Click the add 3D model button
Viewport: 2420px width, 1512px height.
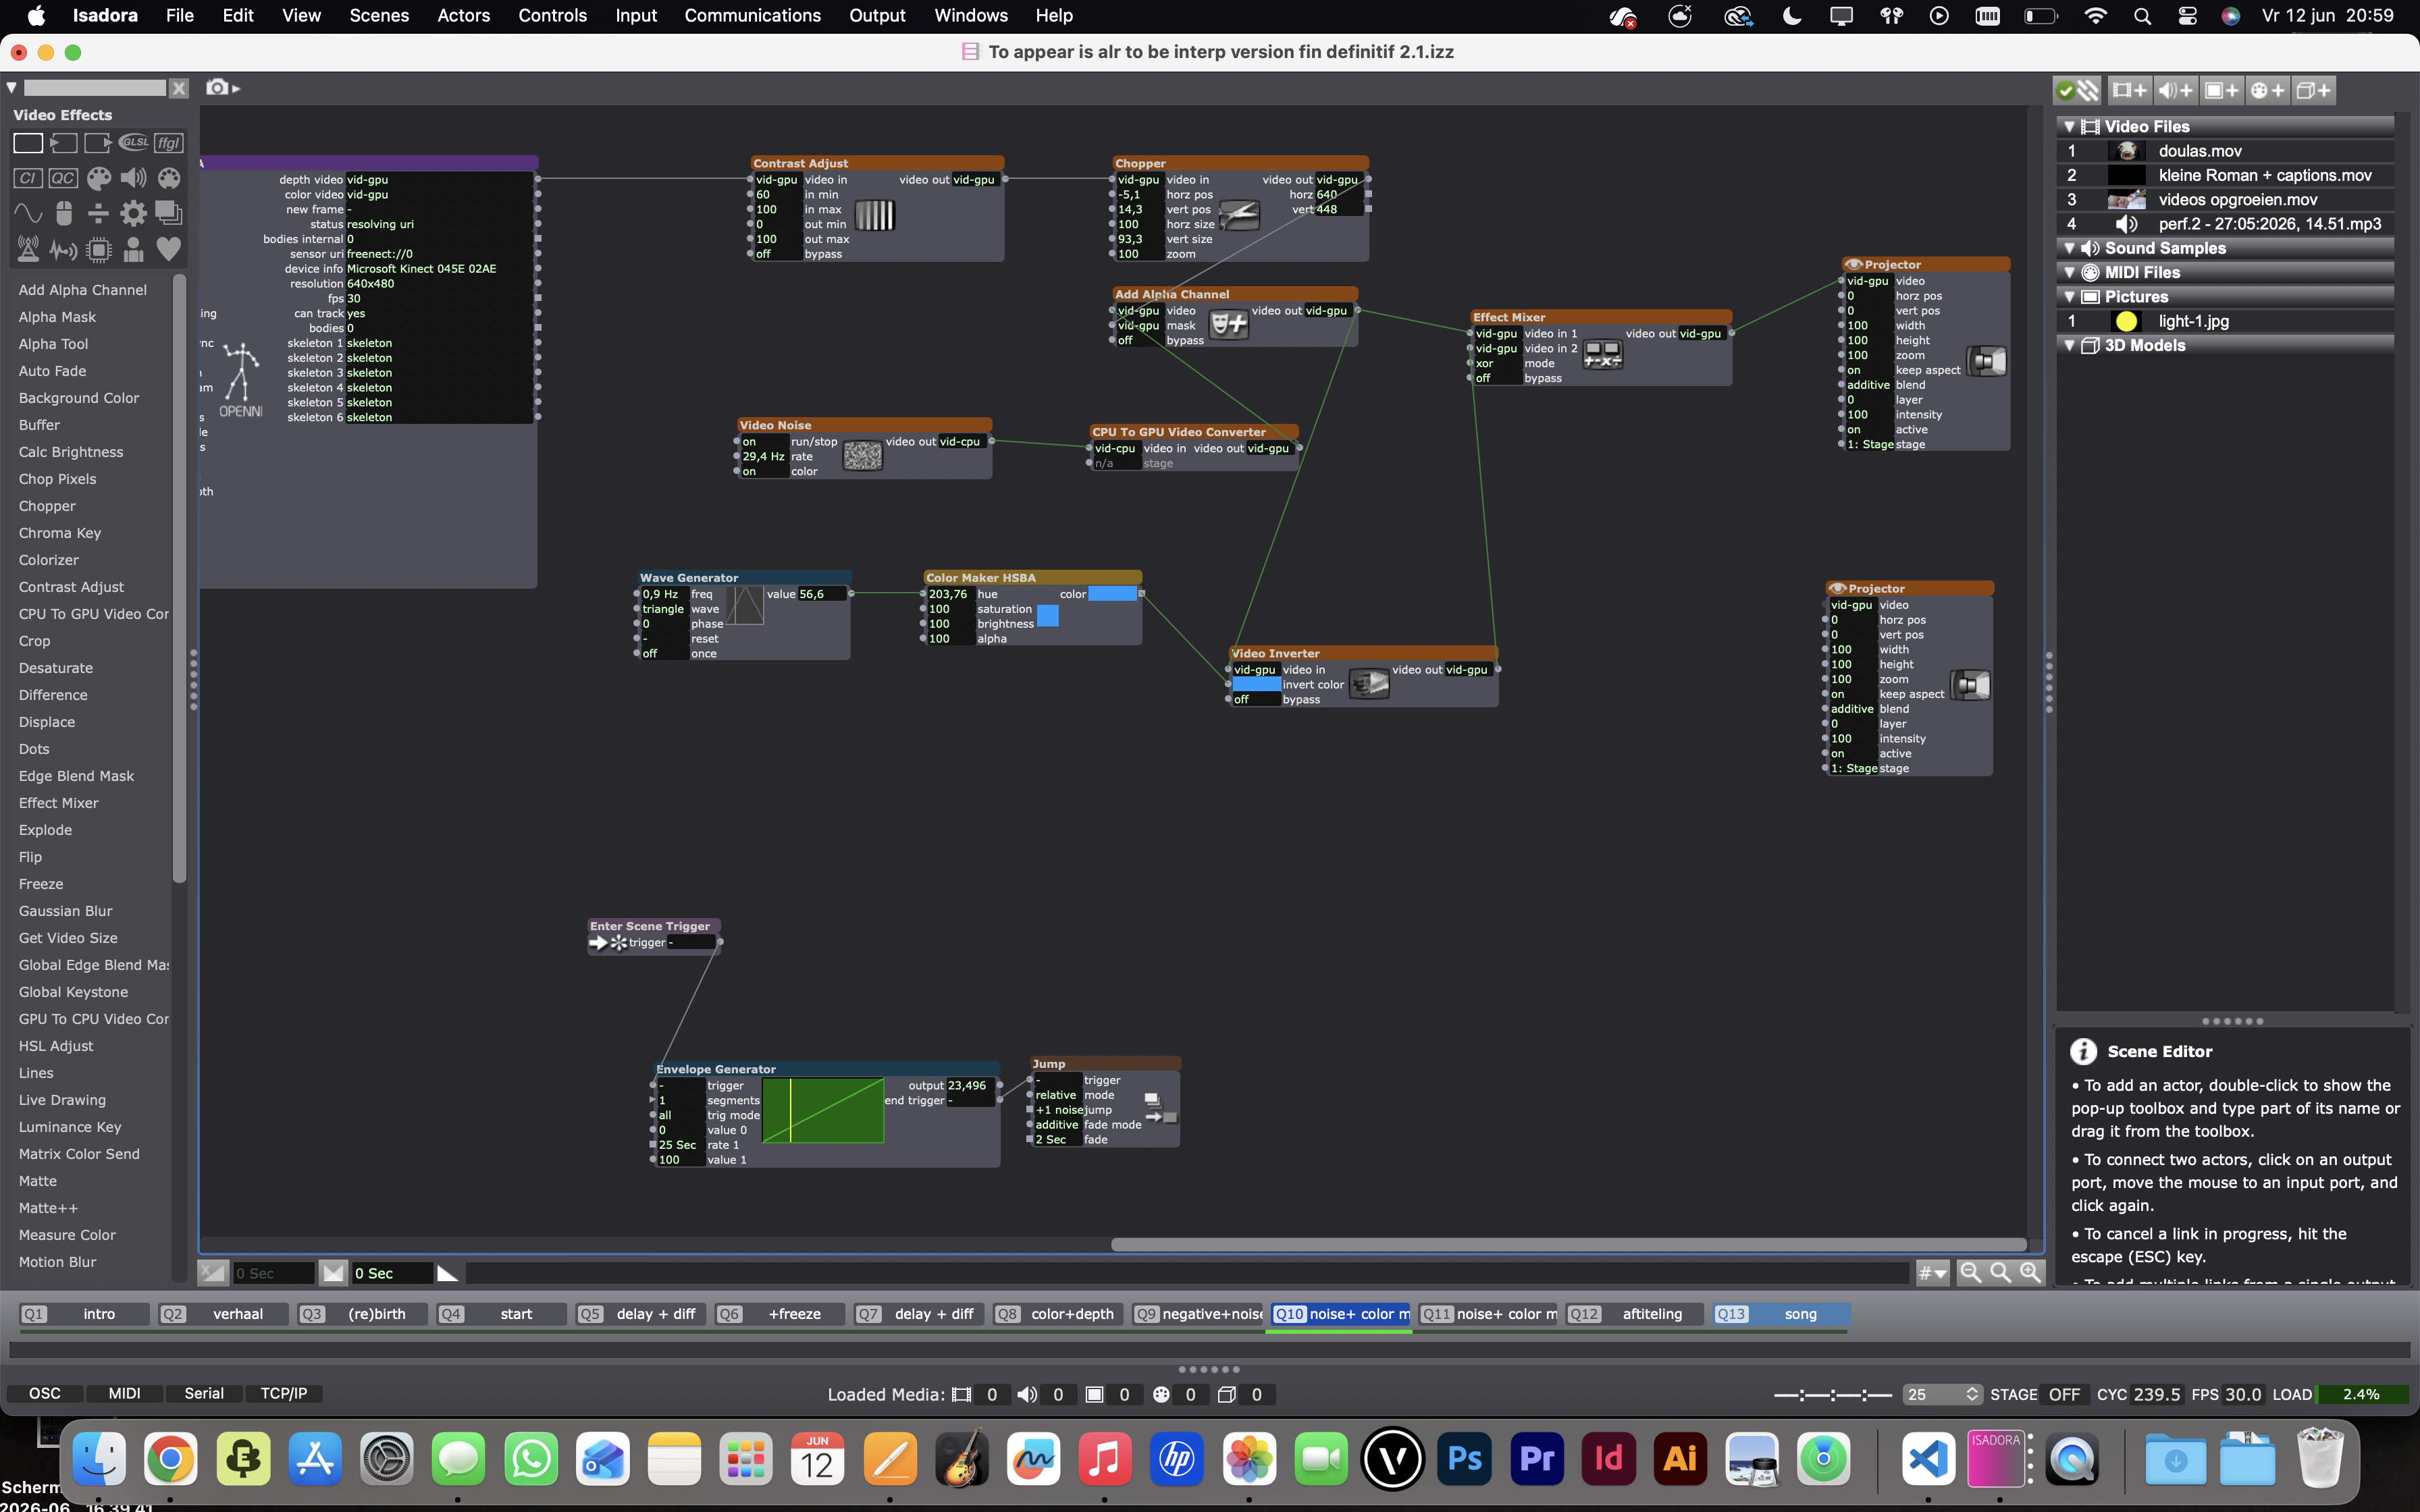(2313, 90)
